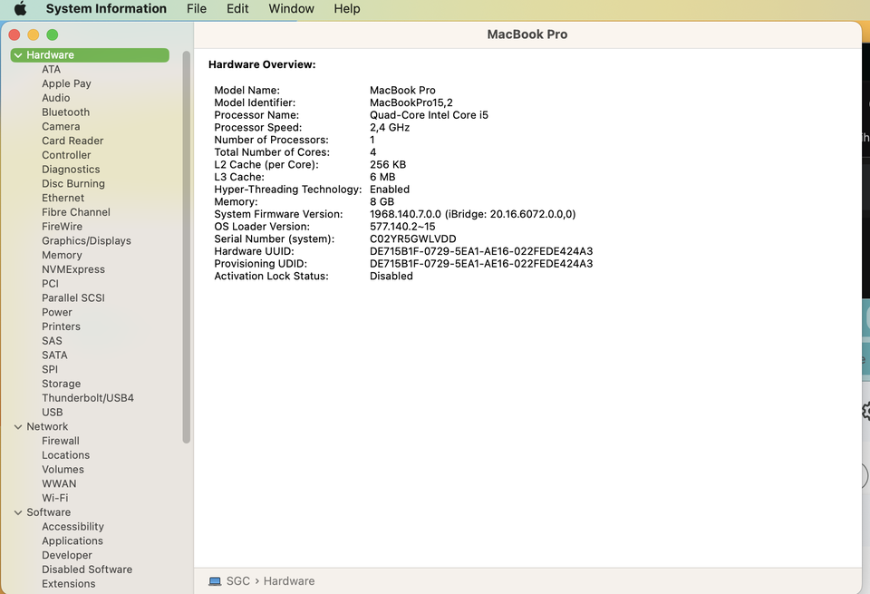Select Controller in the sidebar

66,155
